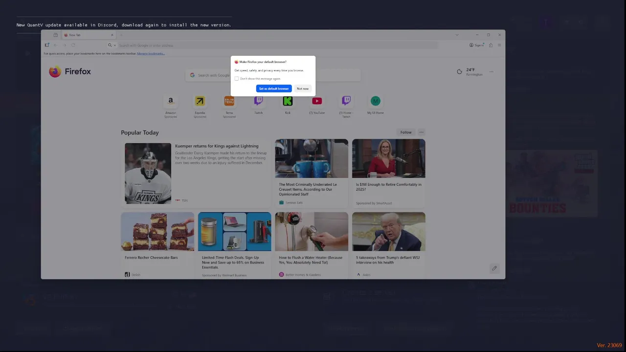The image size is (626, 352).
Task: Go back with the back arrow
Action: [x=55, y=45]
